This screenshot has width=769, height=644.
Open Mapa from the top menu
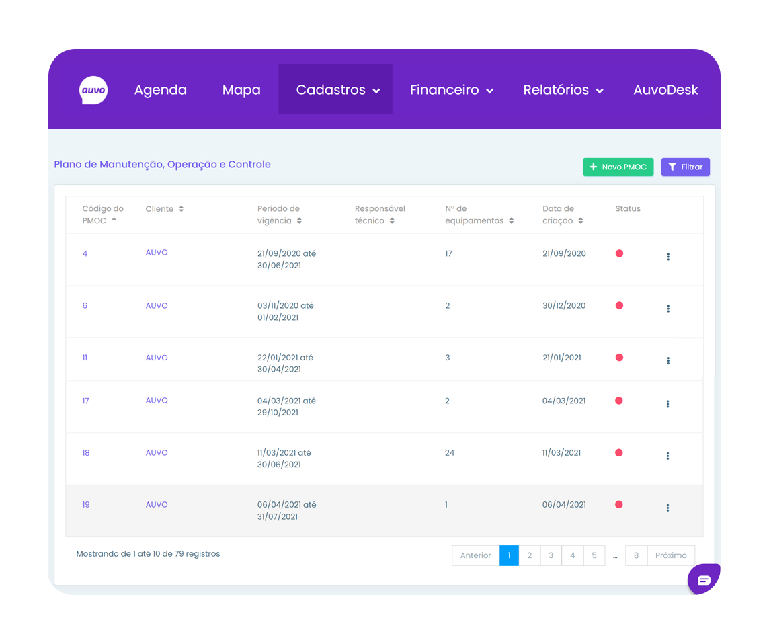click(241, 90)
